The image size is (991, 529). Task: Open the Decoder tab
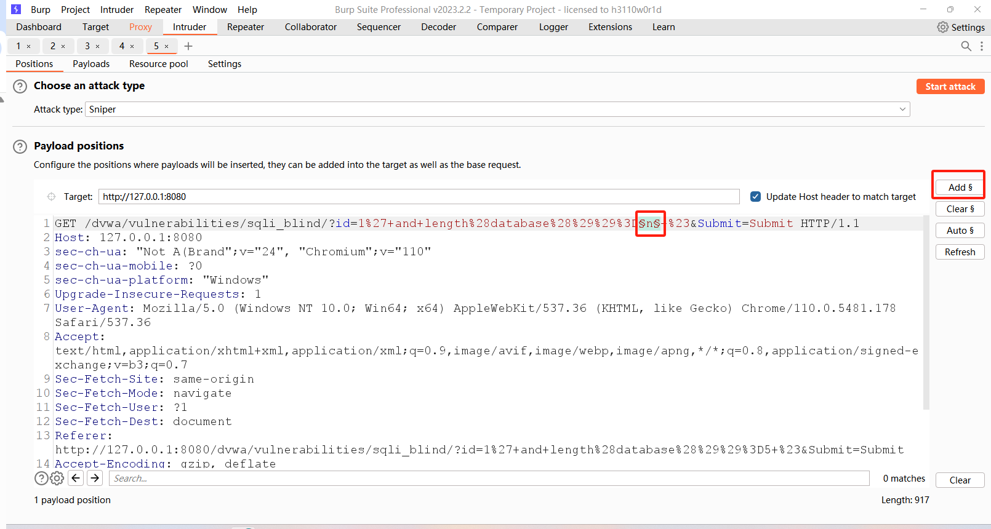point(438,27)
